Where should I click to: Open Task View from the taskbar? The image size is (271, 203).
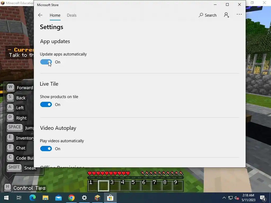tap(19, 198)
